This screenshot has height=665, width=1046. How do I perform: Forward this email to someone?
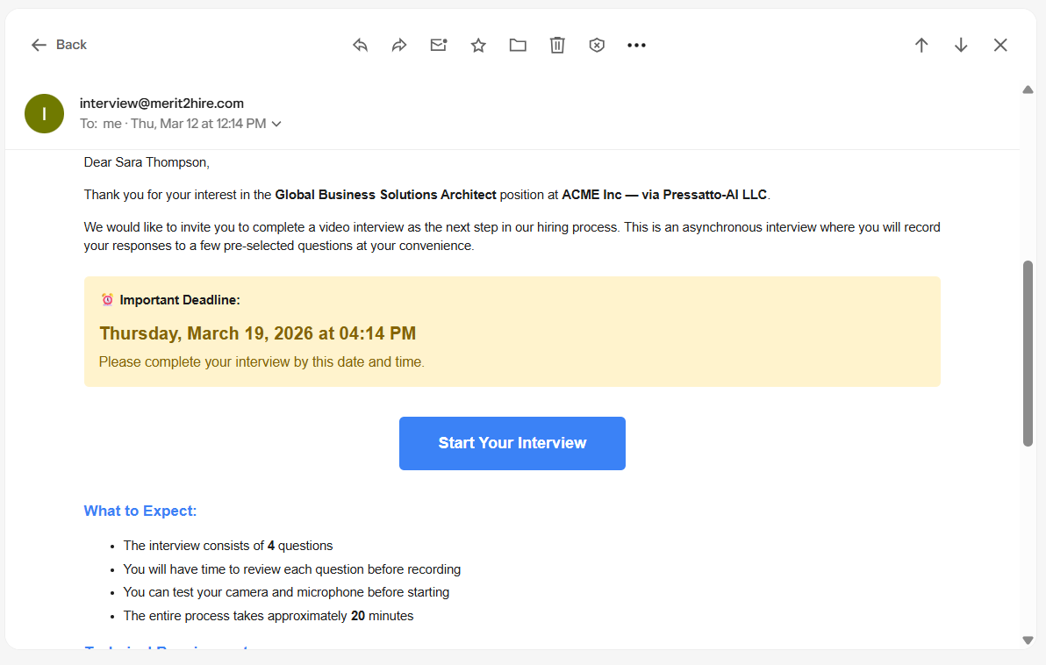399,45
